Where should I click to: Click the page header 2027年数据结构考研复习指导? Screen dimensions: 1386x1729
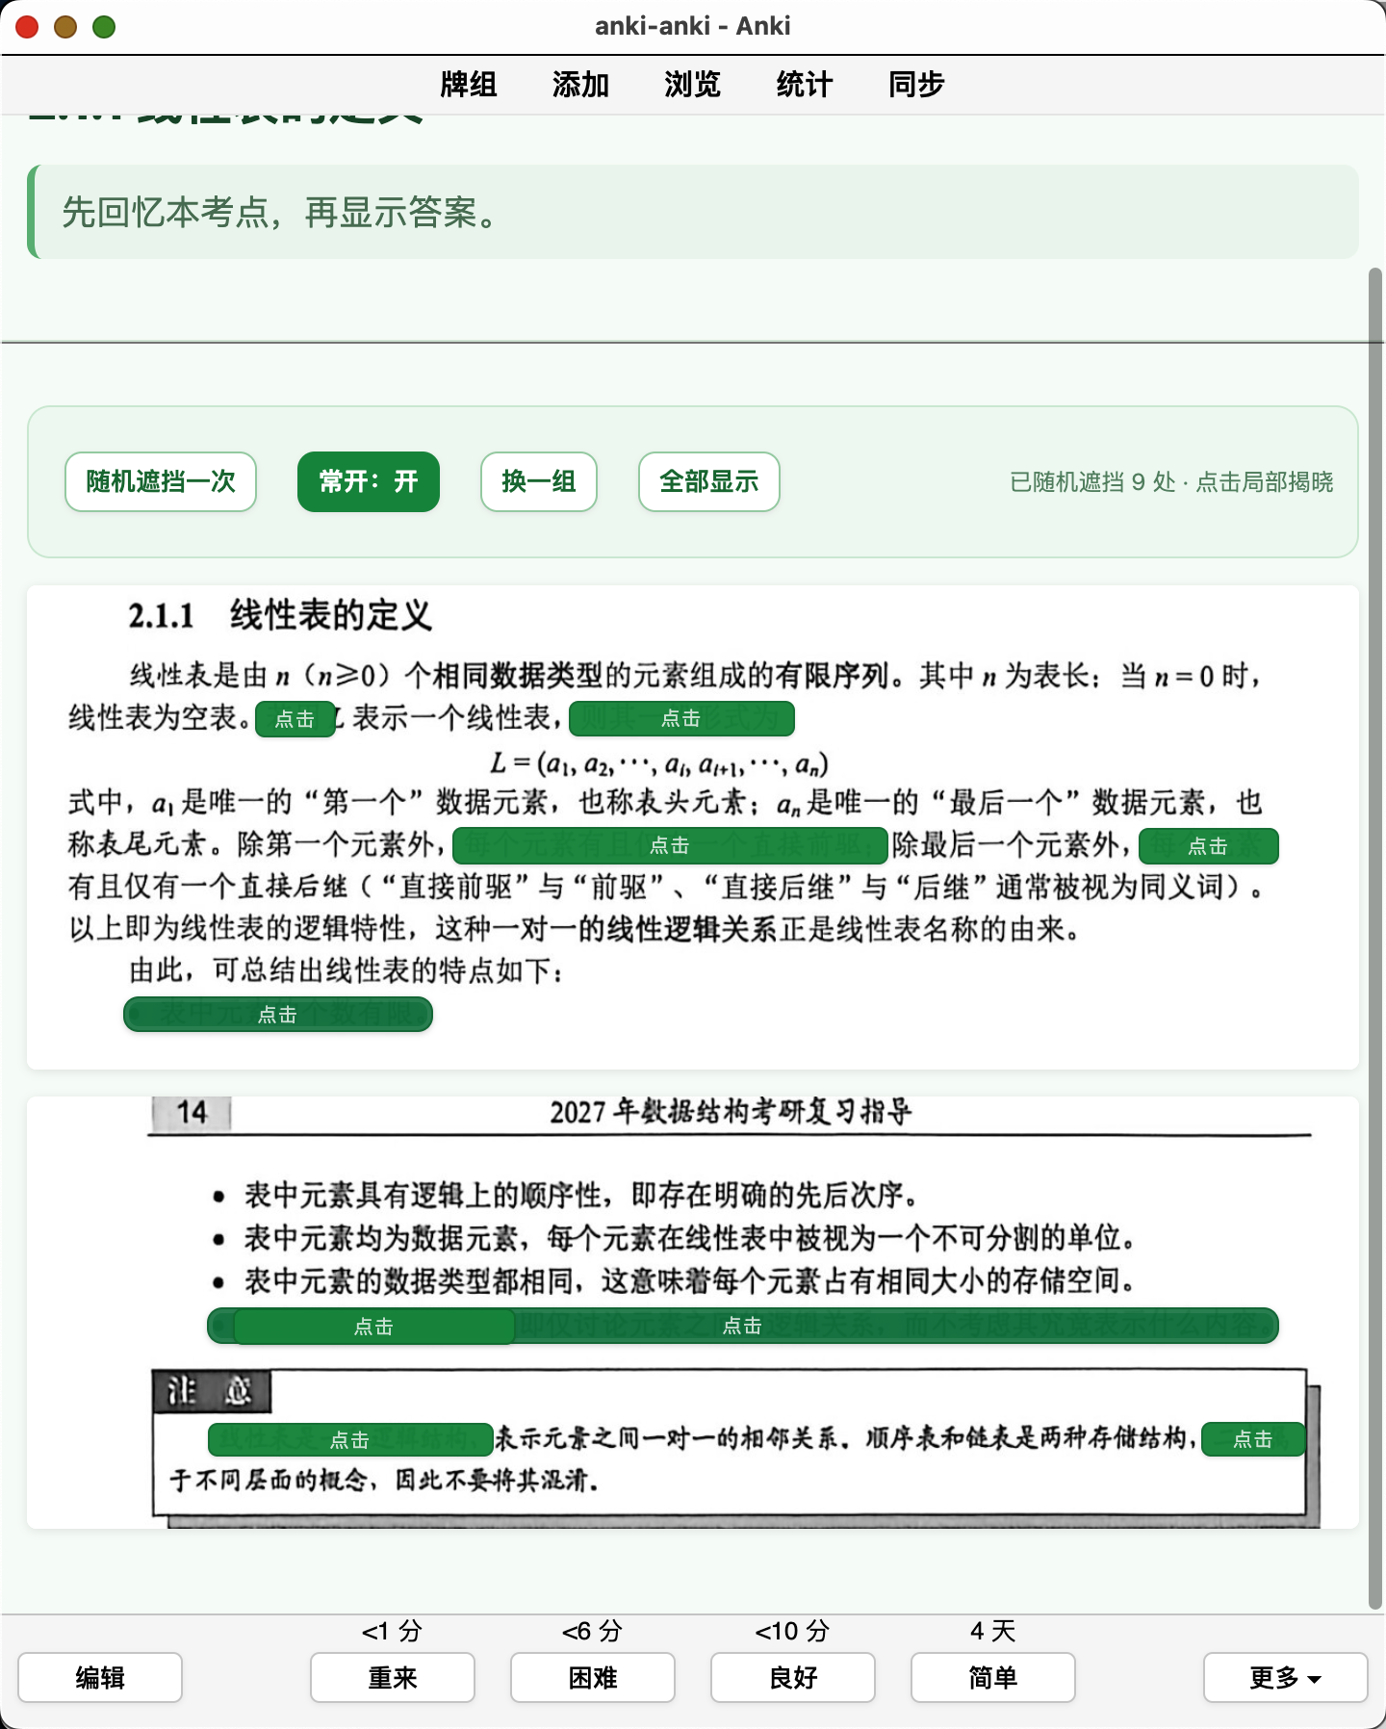click(731, 1112)
